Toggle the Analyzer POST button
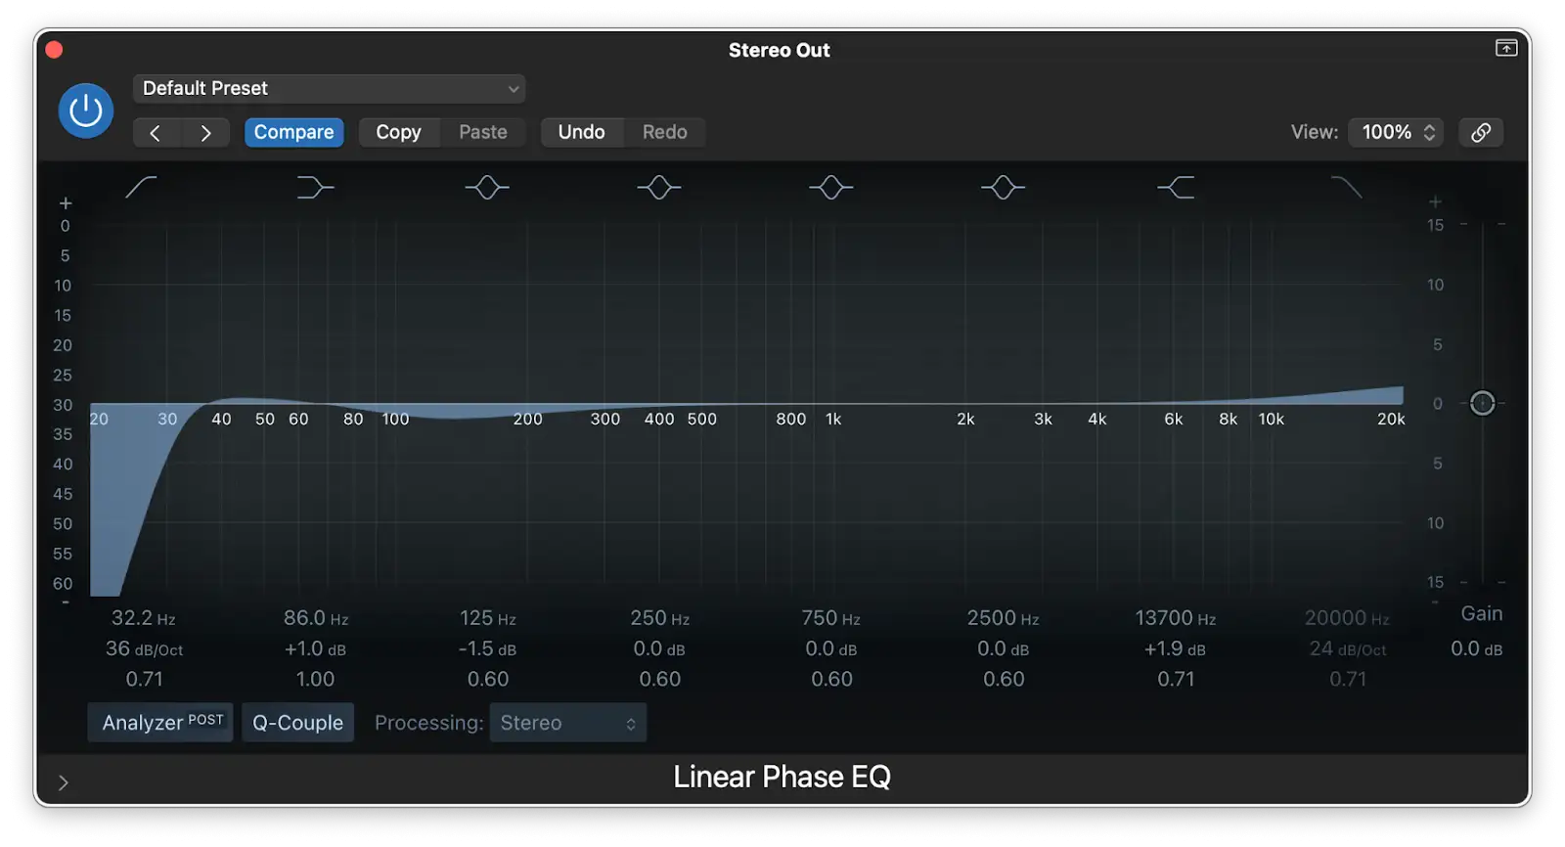1565x847 pixels. pyautogui.click(x=161, y=723)
